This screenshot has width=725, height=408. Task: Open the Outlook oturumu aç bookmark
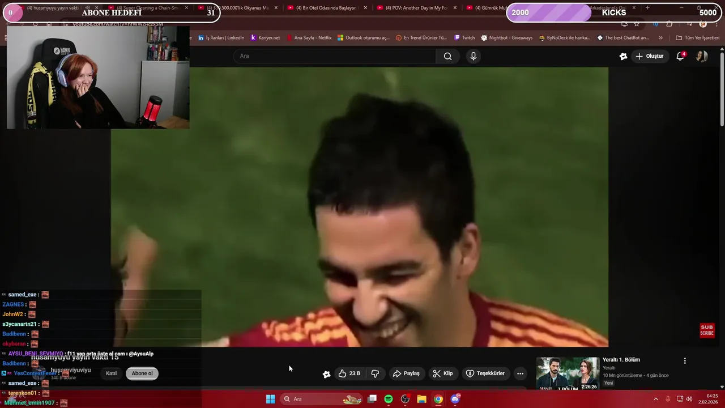click(363, 38)
